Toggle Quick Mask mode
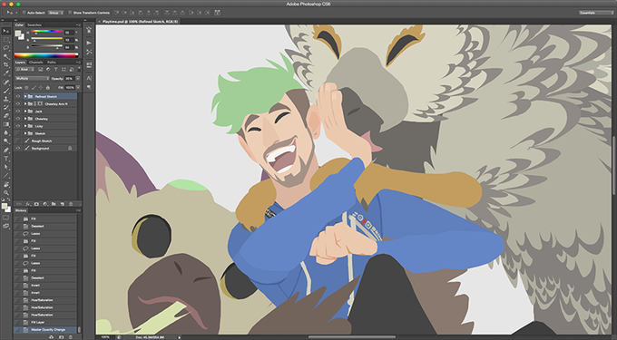Image resolution: width=617 pixels, height=340 pixels. (x=6, y=218)
